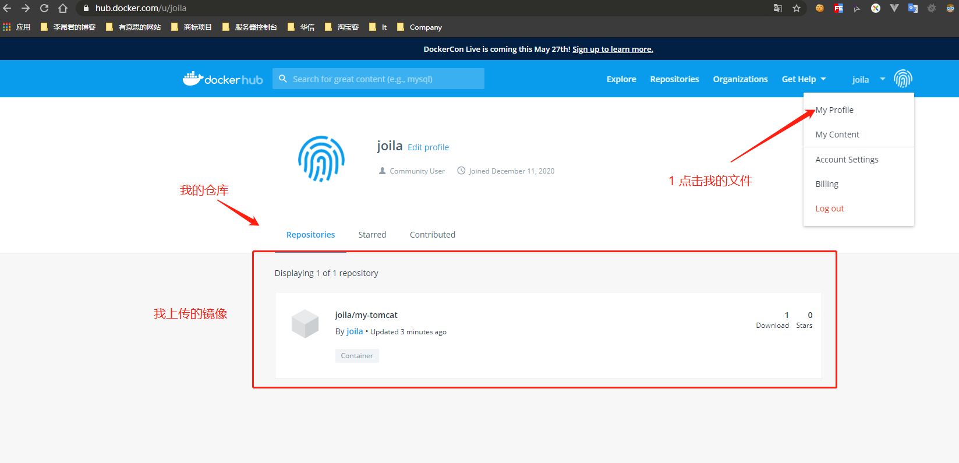Expand the Get Help dropdown
This screenshot has width=959, height=463.
(804, 79)
